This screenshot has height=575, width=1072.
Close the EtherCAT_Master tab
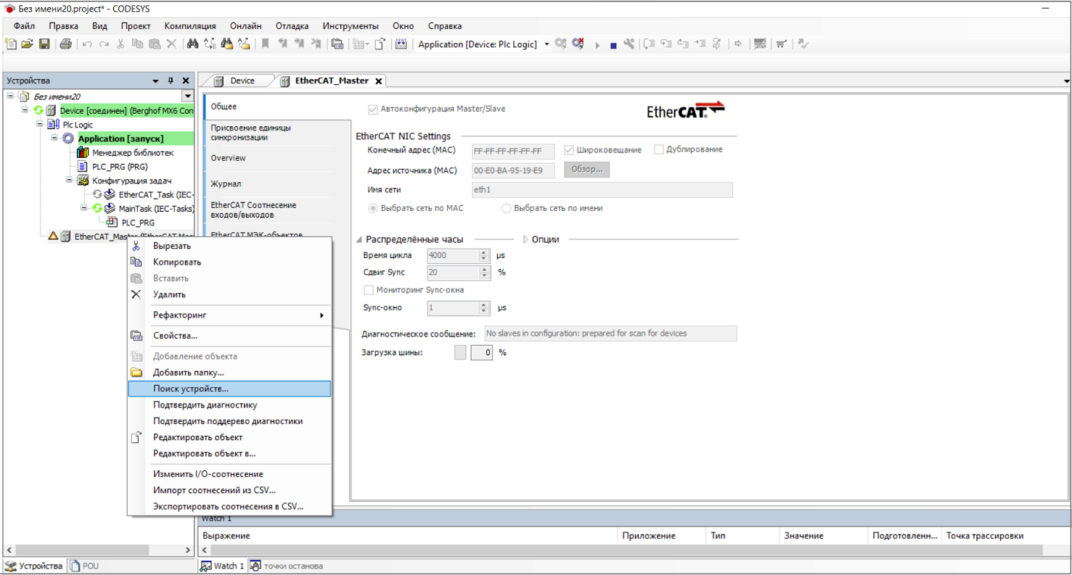point(378,81)
